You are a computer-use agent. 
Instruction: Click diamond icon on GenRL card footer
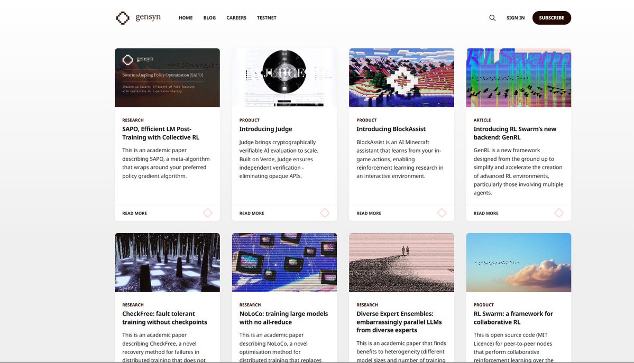[559, 213]
